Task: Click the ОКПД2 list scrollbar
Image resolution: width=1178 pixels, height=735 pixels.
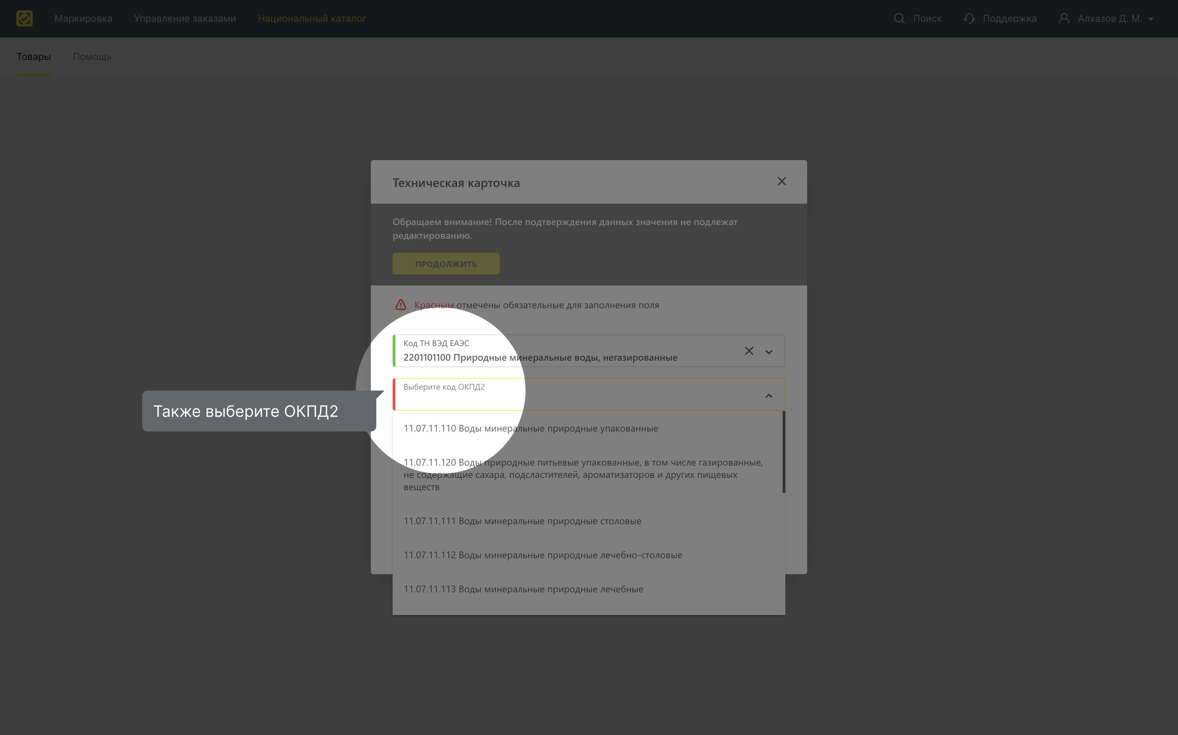Action: 784,452
